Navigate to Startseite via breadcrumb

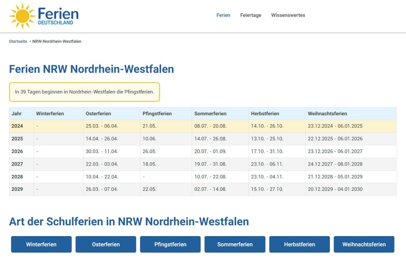click(x=18, y=41)
